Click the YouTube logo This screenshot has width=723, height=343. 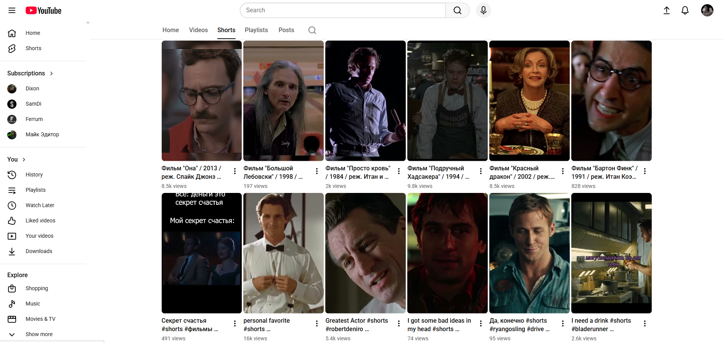(43, 10)
